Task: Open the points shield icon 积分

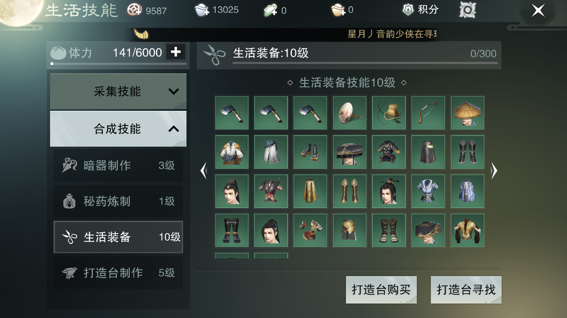Action: coord(420,10)
